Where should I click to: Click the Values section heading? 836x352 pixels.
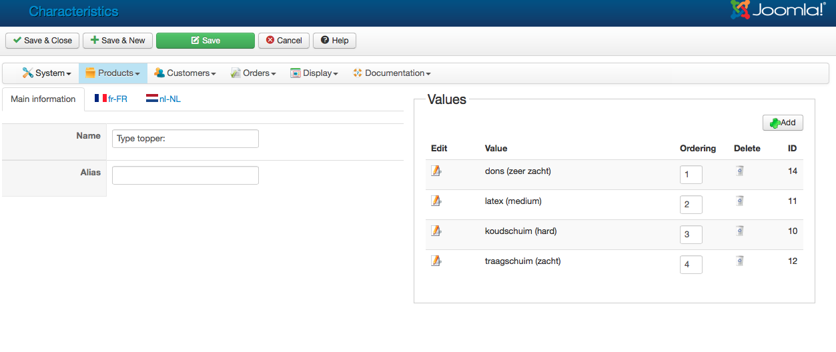[x=447, y=100]
